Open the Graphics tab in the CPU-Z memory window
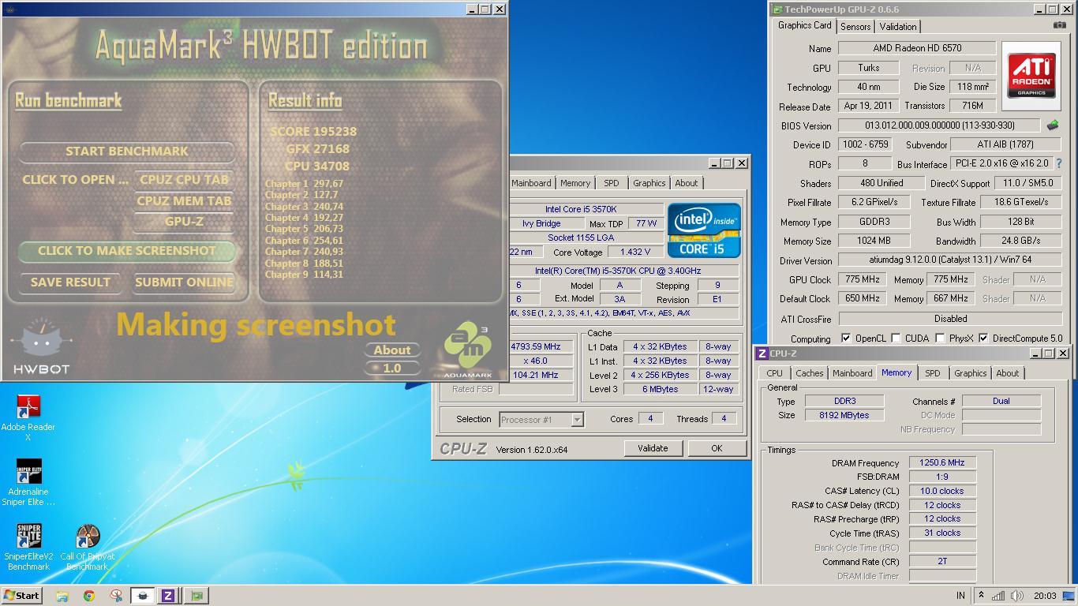This screenshot has height=606, width=1078. 970,373
